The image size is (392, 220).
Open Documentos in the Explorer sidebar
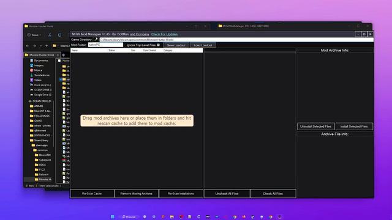pyautogui.click(x=39, y=61)
